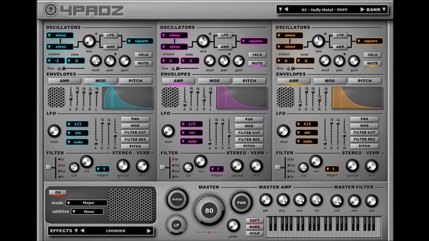Screen dimensions: 429x241
Task: Open orange squarz waveform dropdown
Action: point(369,41)
